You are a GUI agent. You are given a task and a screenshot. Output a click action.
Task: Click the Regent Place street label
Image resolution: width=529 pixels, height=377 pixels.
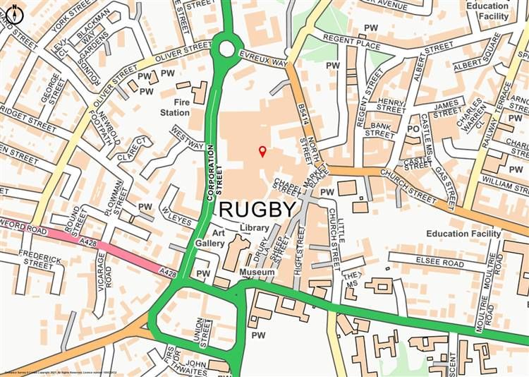pyautogui.click(x=351, y=43)
